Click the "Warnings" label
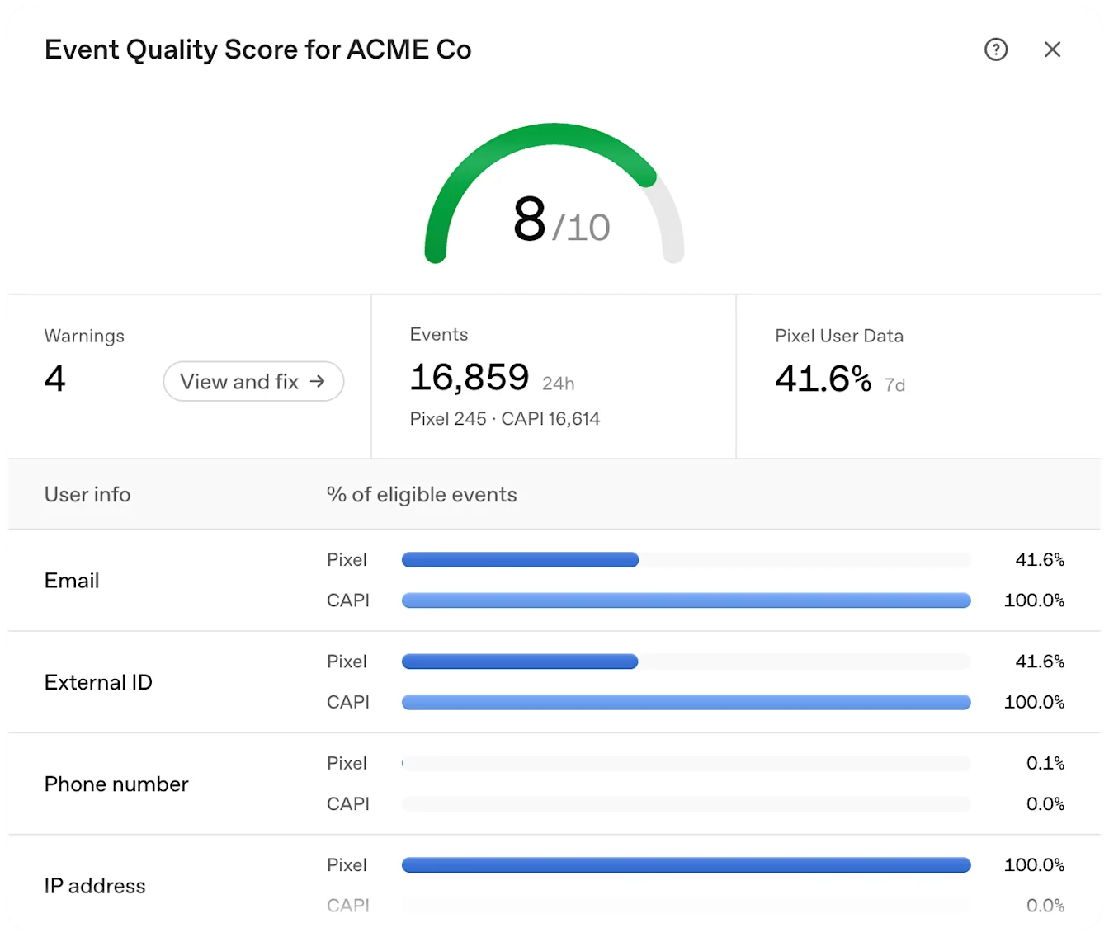The height and width of the screenshot is (937, 1109). pos(84,336)
